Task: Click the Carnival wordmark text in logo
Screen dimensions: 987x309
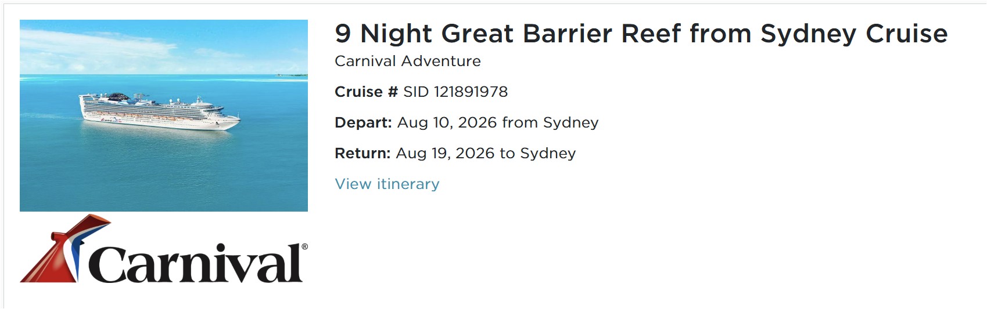Action: point(196,265)
